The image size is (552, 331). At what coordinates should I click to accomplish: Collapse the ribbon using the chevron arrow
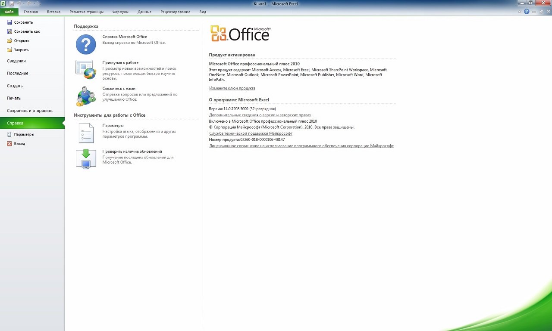click(520, 12)
